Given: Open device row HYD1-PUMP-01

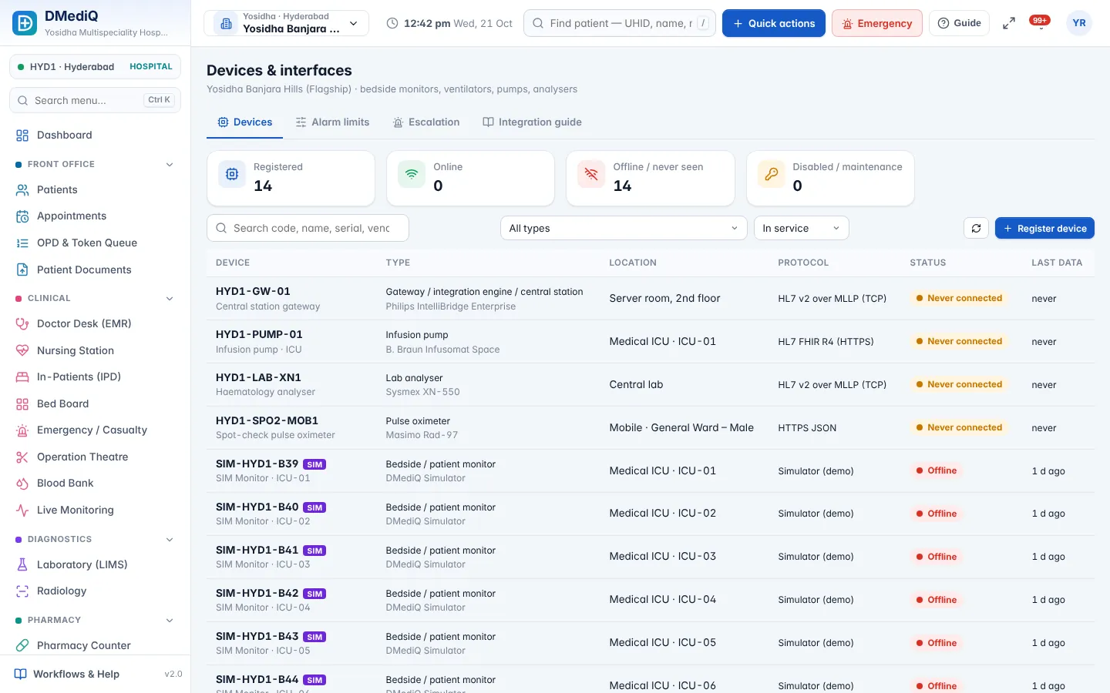Looking at the screenshot, I should [651, 341].
